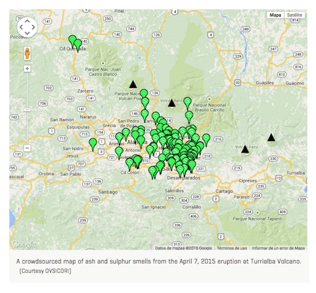Pan the map left with the left arrow
The width and height of the screenshot is (316, 293).
pyautogui.click(x=21, y=27)
